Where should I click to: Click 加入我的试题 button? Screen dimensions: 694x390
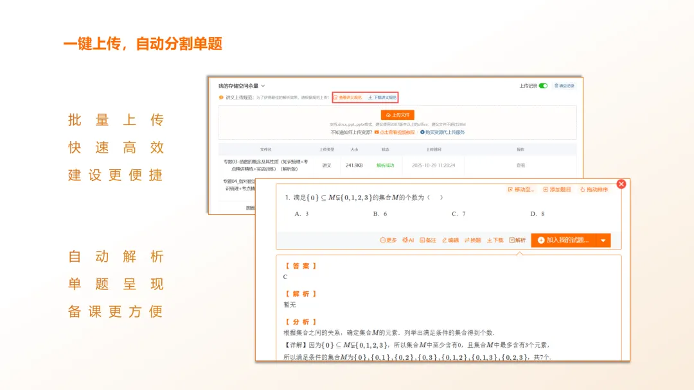point(563,241)
